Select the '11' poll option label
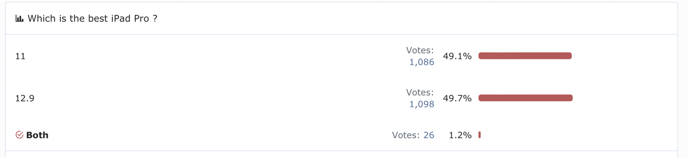The height and width of the screenshot is (158, 688). click(x=20, y=56)
